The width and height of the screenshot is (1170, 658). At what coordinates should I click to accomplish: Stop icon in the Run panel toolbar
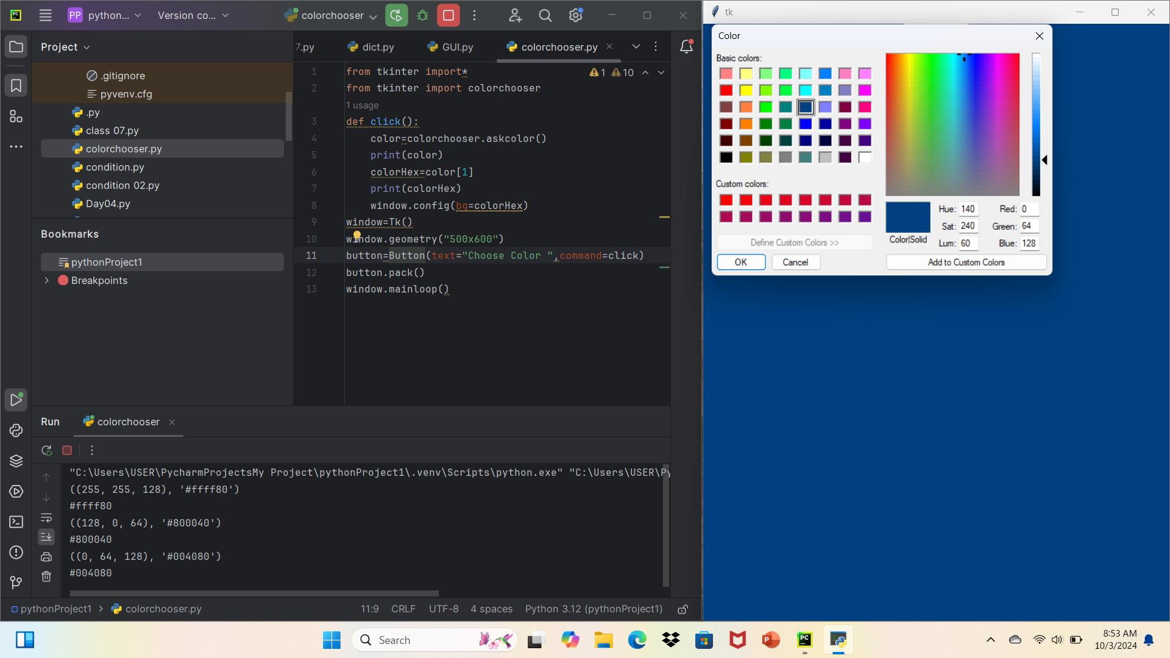(x=67, y=450)
